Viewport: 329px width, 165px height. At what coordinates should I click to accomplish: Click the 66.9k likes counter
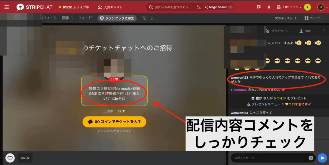(25, 158)
